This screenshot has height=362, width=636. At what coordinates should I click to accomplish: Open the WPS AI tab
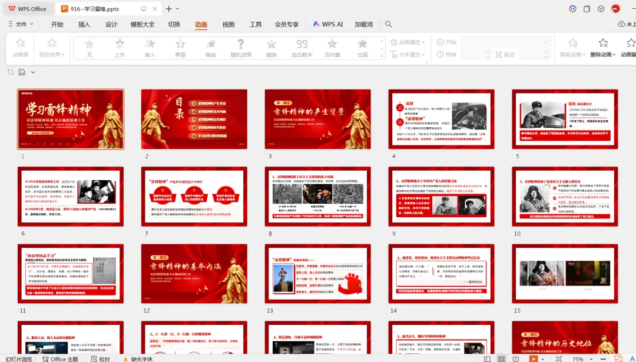328,24
